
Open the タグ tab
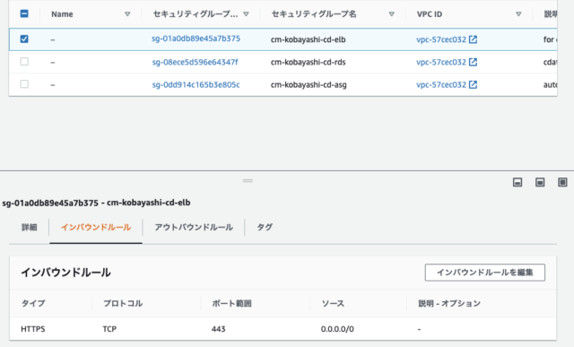[x=265, y=228]
